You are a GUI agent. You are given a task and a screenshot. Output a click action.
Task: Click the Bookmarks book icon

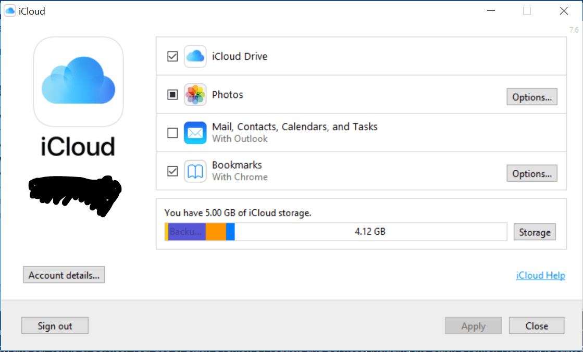coord(195,171)
